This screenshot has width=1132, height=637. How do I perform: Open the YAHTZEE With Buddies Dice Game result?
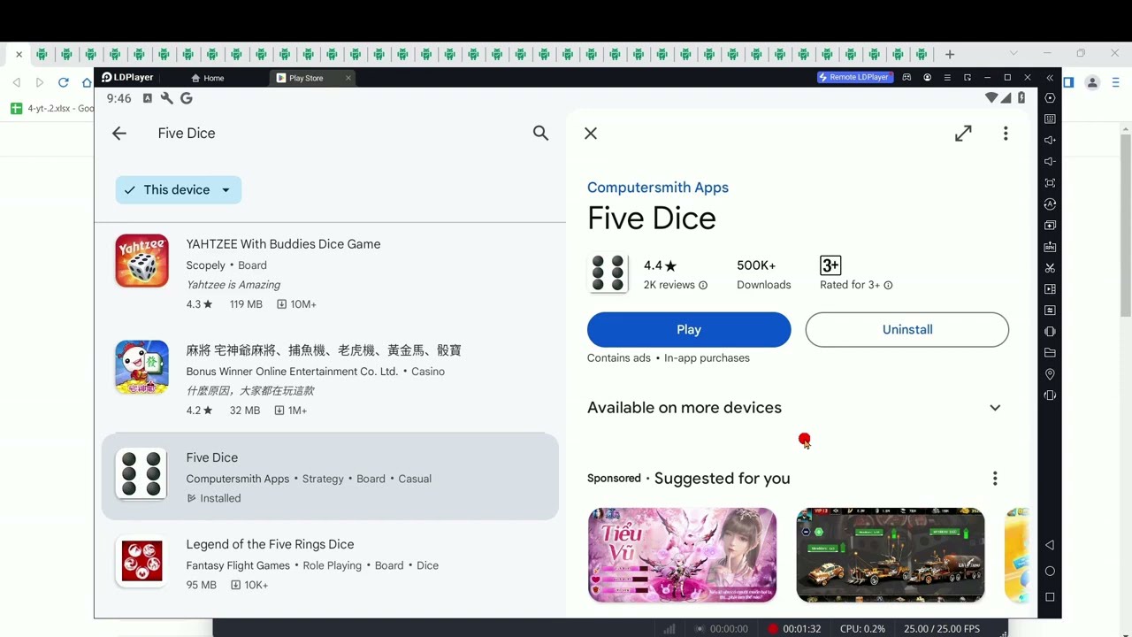pyautogui.click(x=330, y=273)
